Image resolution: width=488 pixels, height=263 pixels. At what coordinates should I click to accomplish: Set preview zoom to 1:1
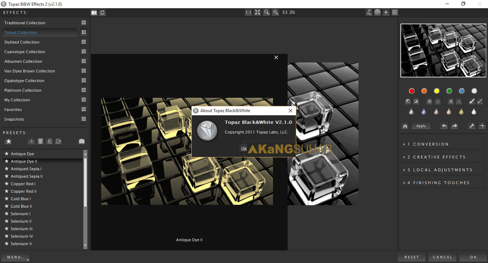[x=248, y=12]
